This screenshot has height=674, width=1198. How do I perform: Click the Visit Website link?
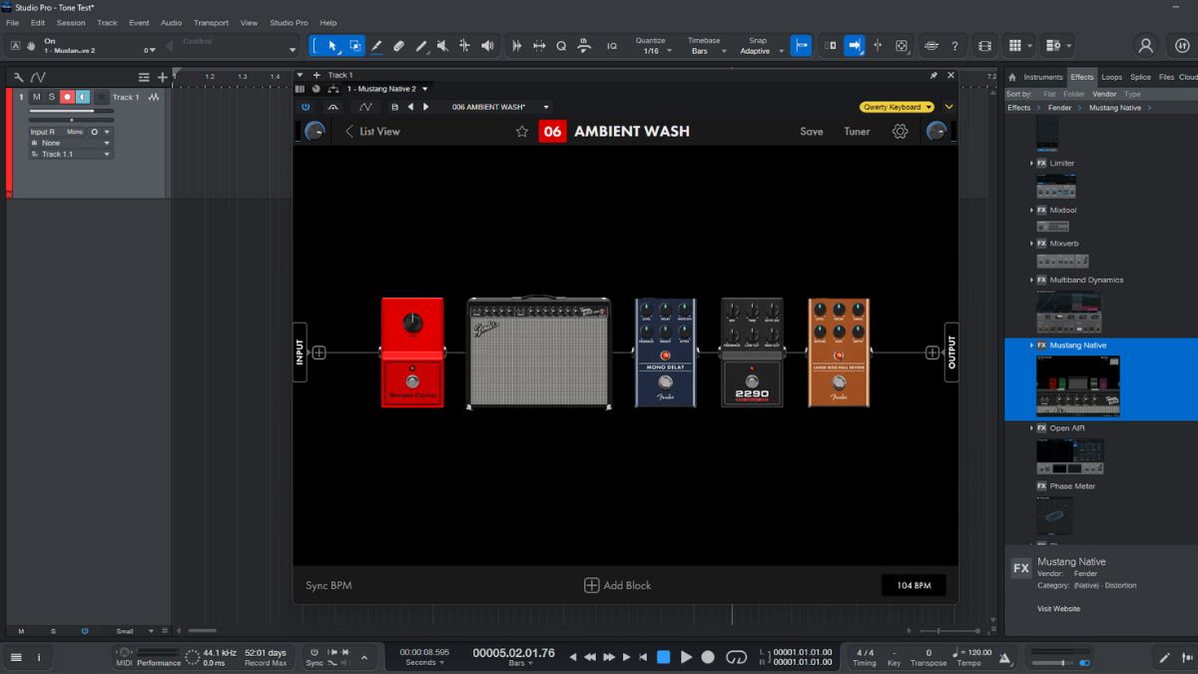coord(1058,608)
